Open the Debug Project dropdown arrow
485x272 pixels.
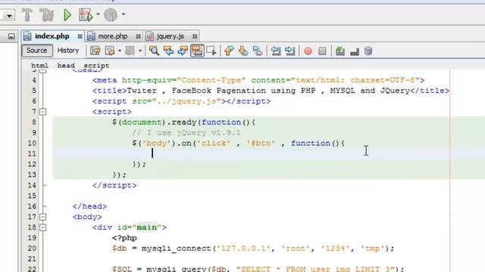click(98, 14)
